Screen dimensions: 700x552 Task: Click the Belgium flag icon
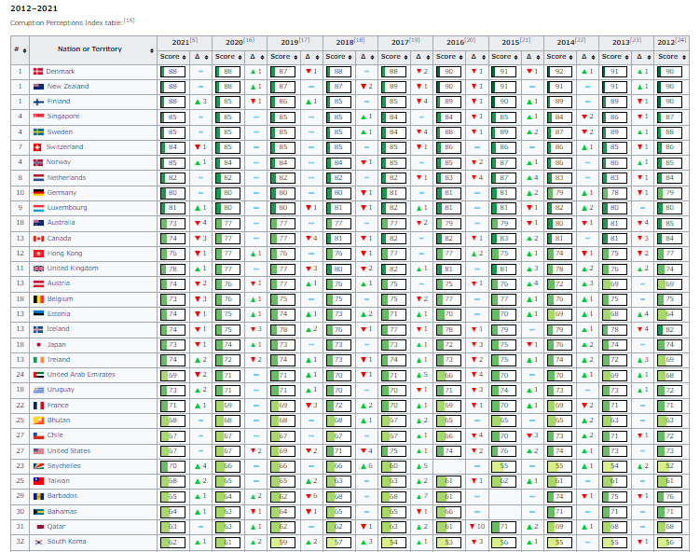(x=38, y=299)
